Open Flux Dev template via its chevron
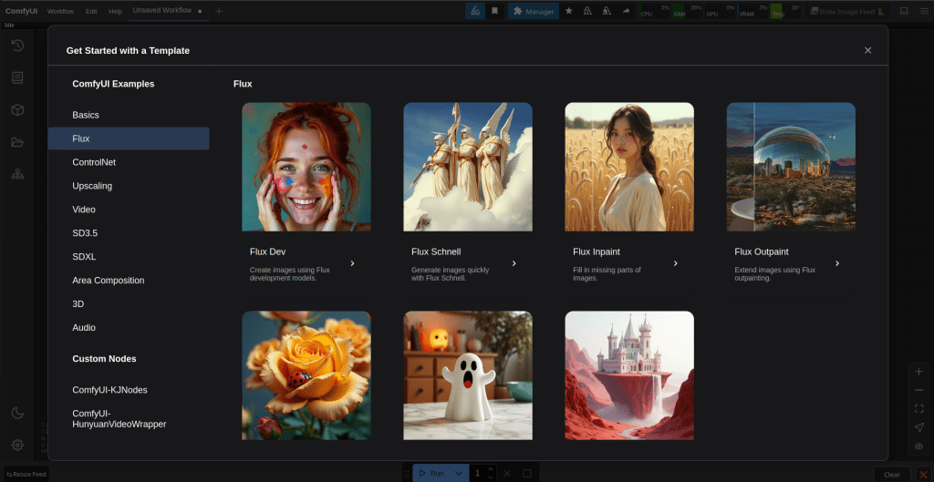The width and height of the screenshot is (934, 482). (x=352, y=263)
